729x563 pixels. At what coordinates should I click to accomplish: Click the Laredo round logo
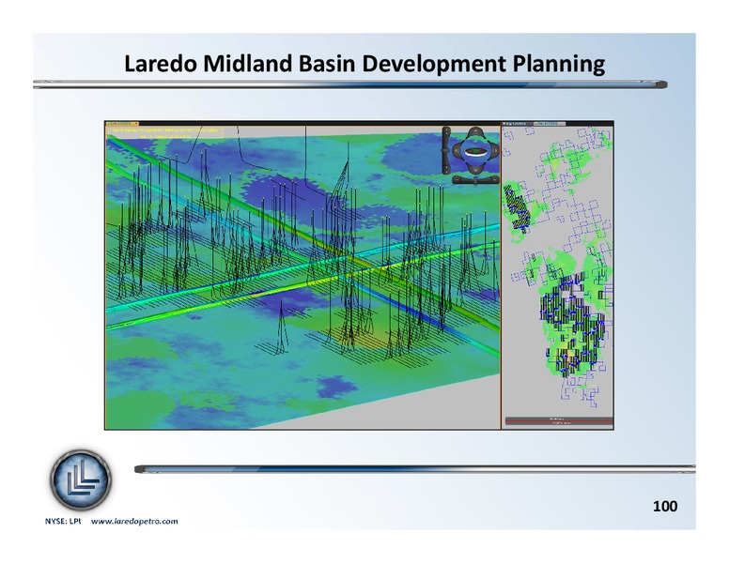pyautogui.click(x=81, y=479)
